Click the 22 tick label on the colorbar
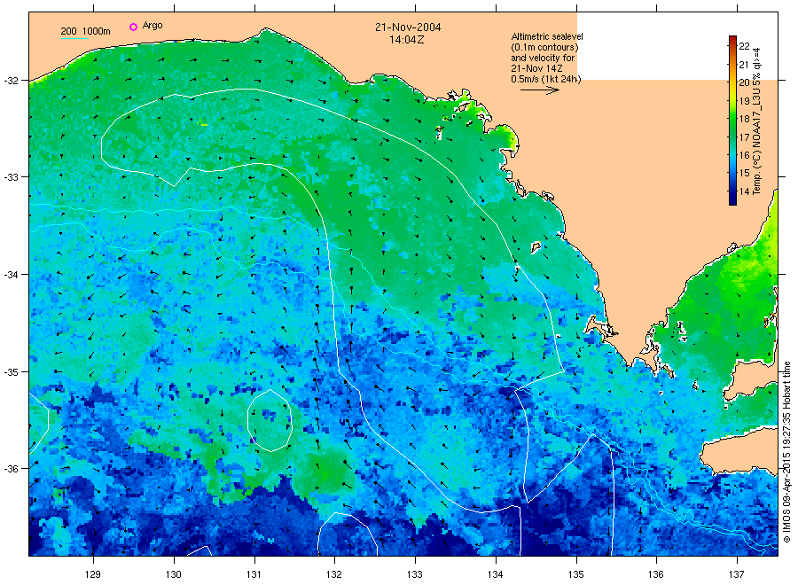The image size is (798, 585). 744,46
